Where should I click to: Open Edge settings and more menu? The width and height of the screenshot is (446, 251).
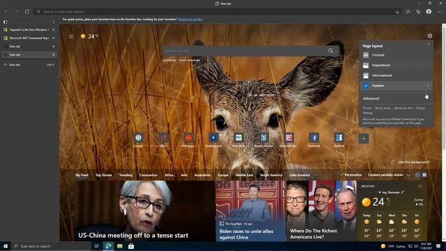coord(440,12)
